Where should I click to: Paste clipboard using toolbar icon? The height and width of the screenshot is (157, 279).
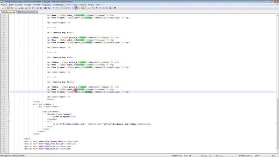tap(33, 8)
